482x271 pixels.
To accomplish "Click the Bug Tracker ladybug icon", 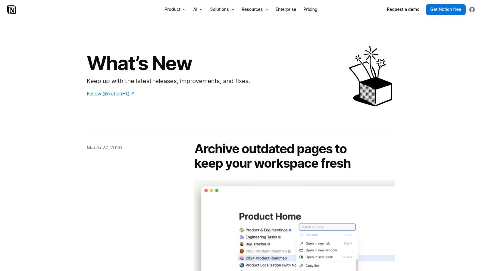I will pos(242,244).
